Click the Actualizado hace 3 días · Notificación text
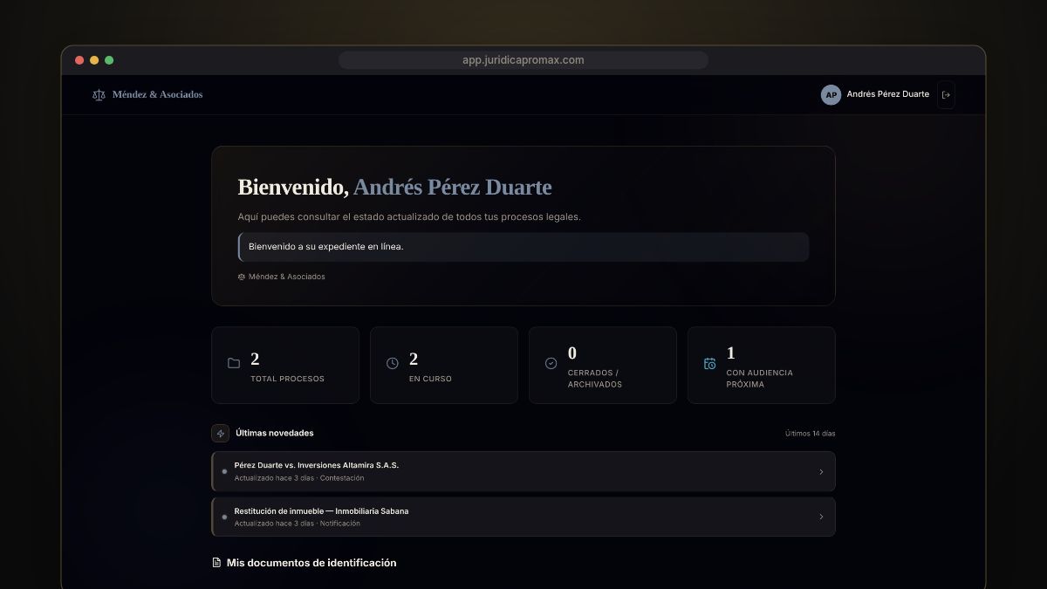Screen dimensions: 1047x589 click(298, 524)
